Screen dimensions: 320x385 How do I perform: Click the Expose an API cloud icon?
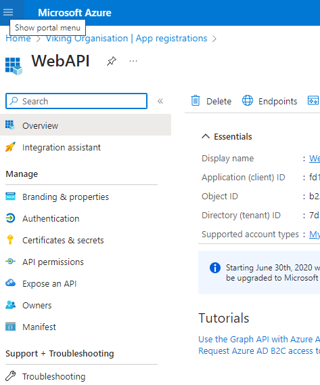click(x=10, y=283)
